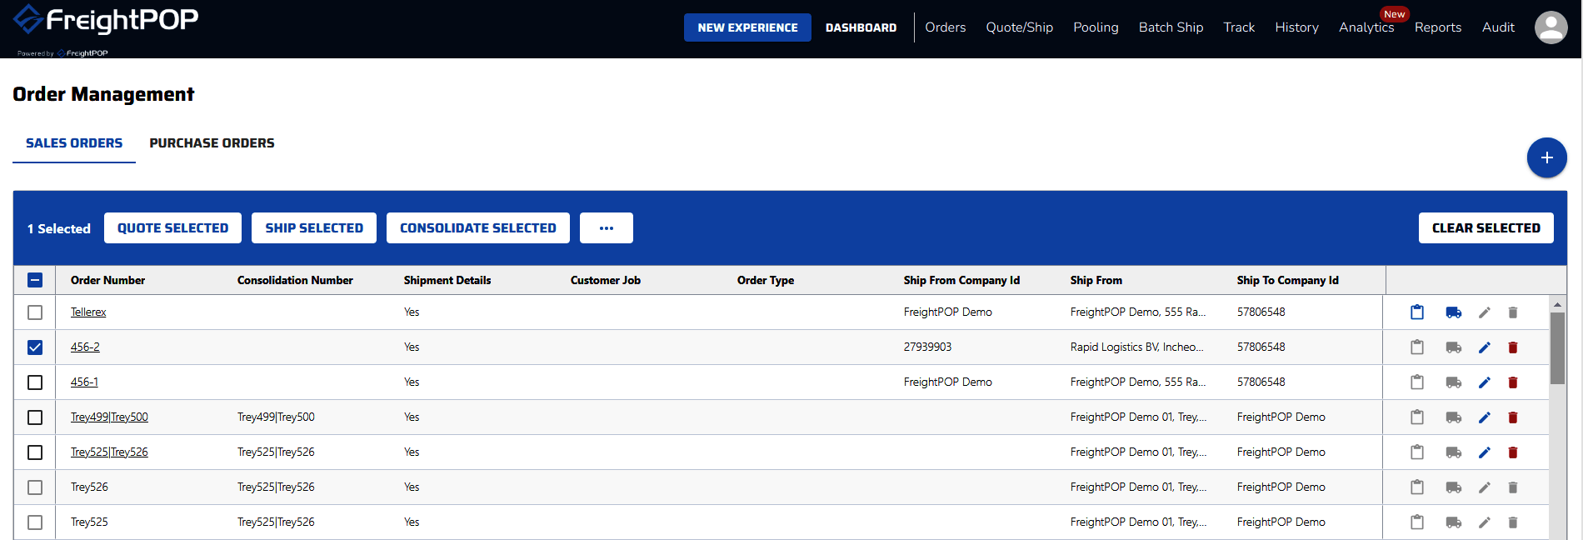Open the Trey499|Trey500 order link

click(x=109, y=417)
